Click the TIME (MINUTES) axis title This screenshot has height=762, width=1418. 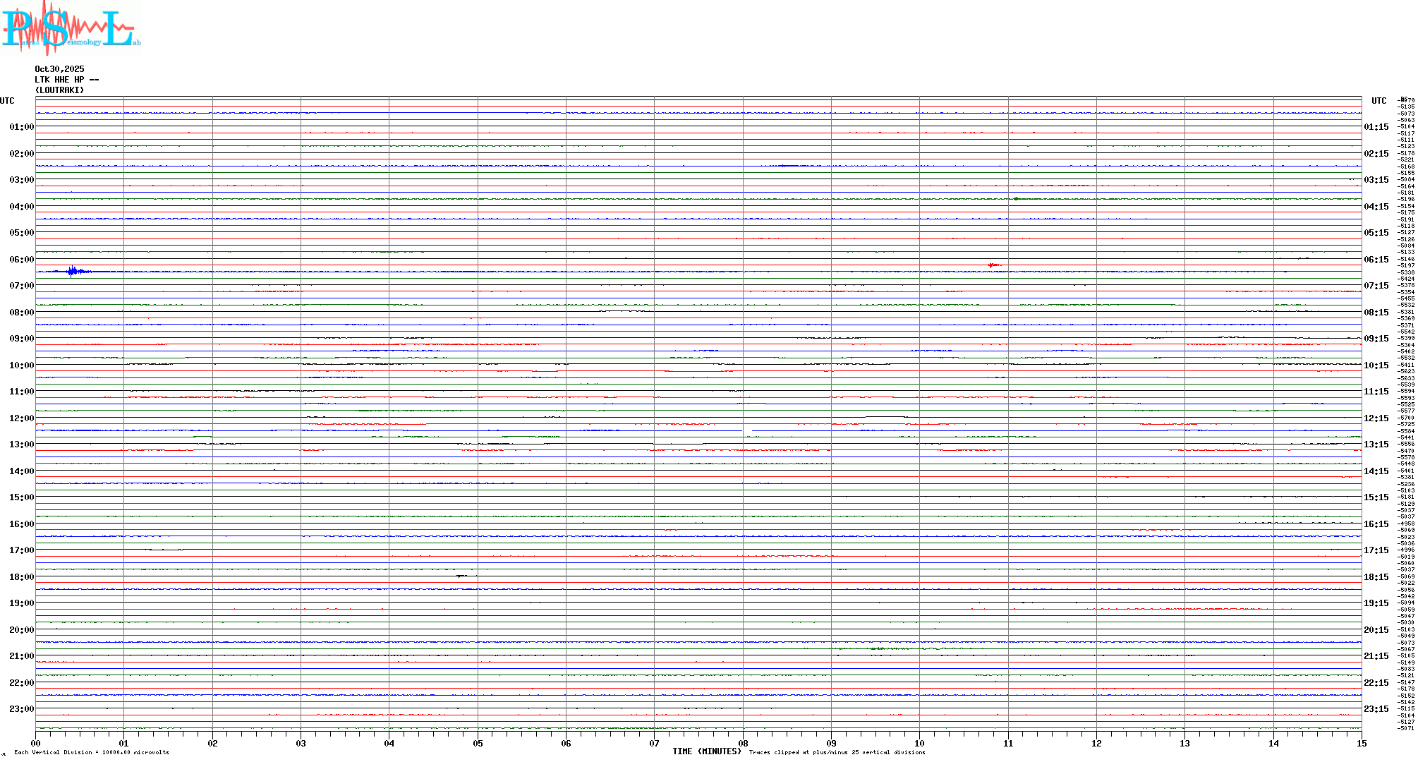pos(706,751)
